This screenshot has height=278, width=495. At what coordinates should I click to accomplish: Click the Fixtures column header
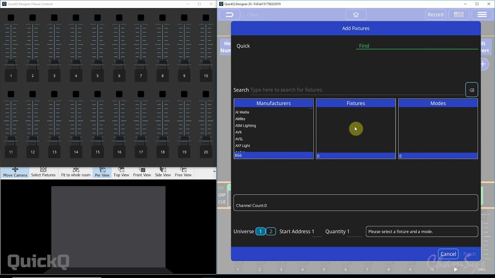[356, 103]
